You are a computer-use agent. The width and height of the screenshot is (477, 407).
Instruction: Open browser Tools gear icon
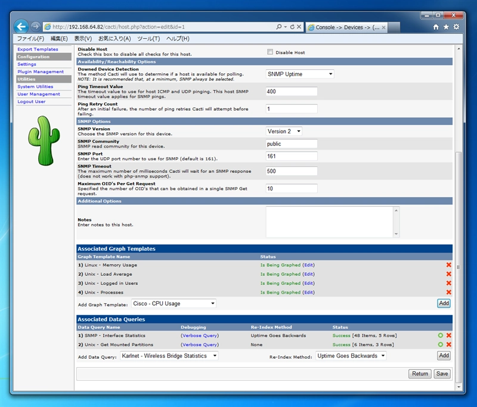(456, 27)
